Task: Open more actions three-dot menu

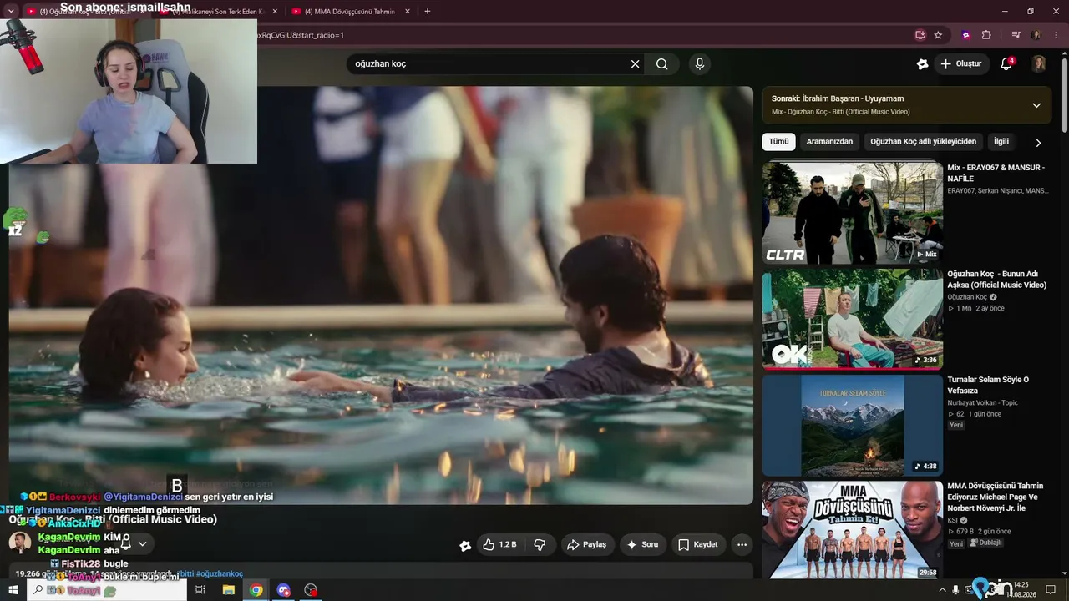Action: click(x=742, y=545)
